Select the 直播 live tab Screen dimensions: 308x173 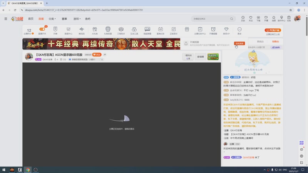point(41,19)
